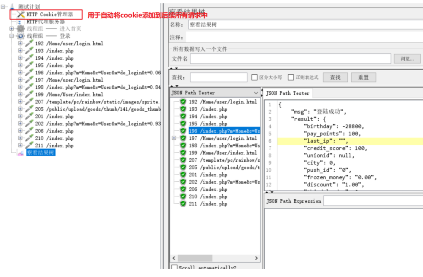
Task: Switch to the JSON Path Tester tab
Action: click(x=287, y=93)
